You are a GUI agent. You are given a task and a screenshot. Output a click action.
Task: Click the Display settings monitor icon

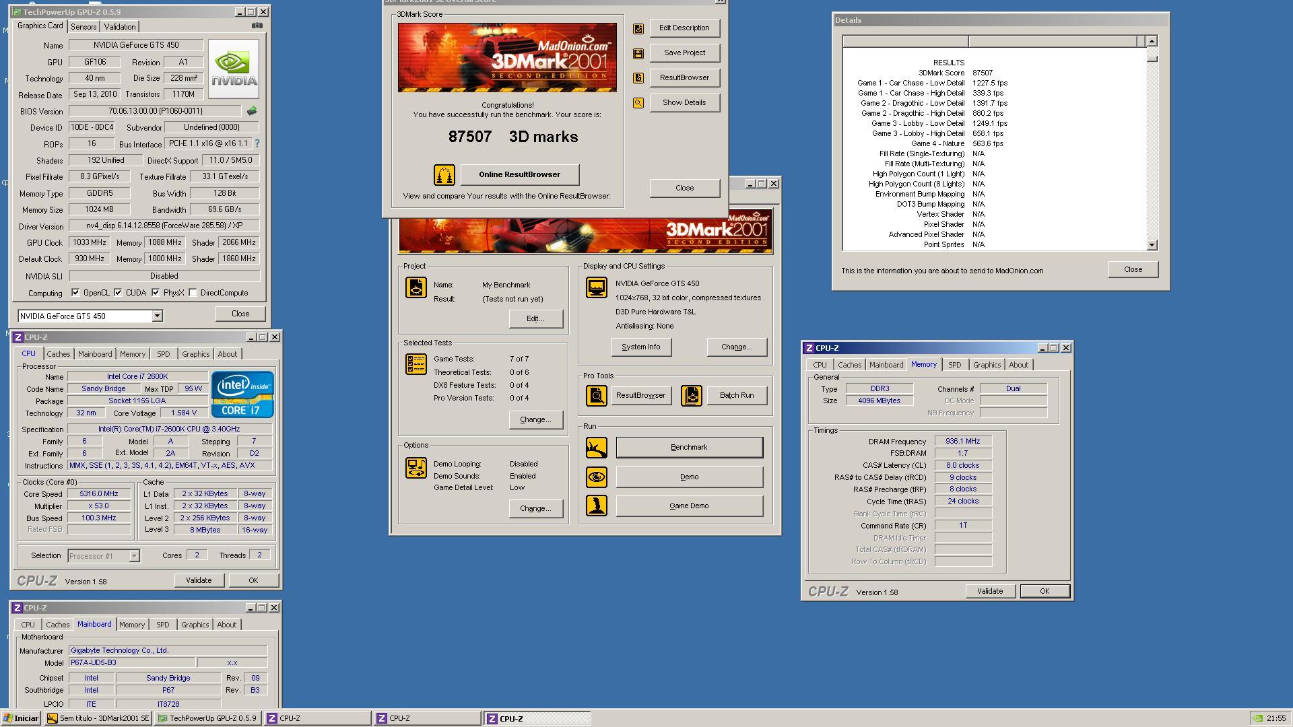click(597, 287)
